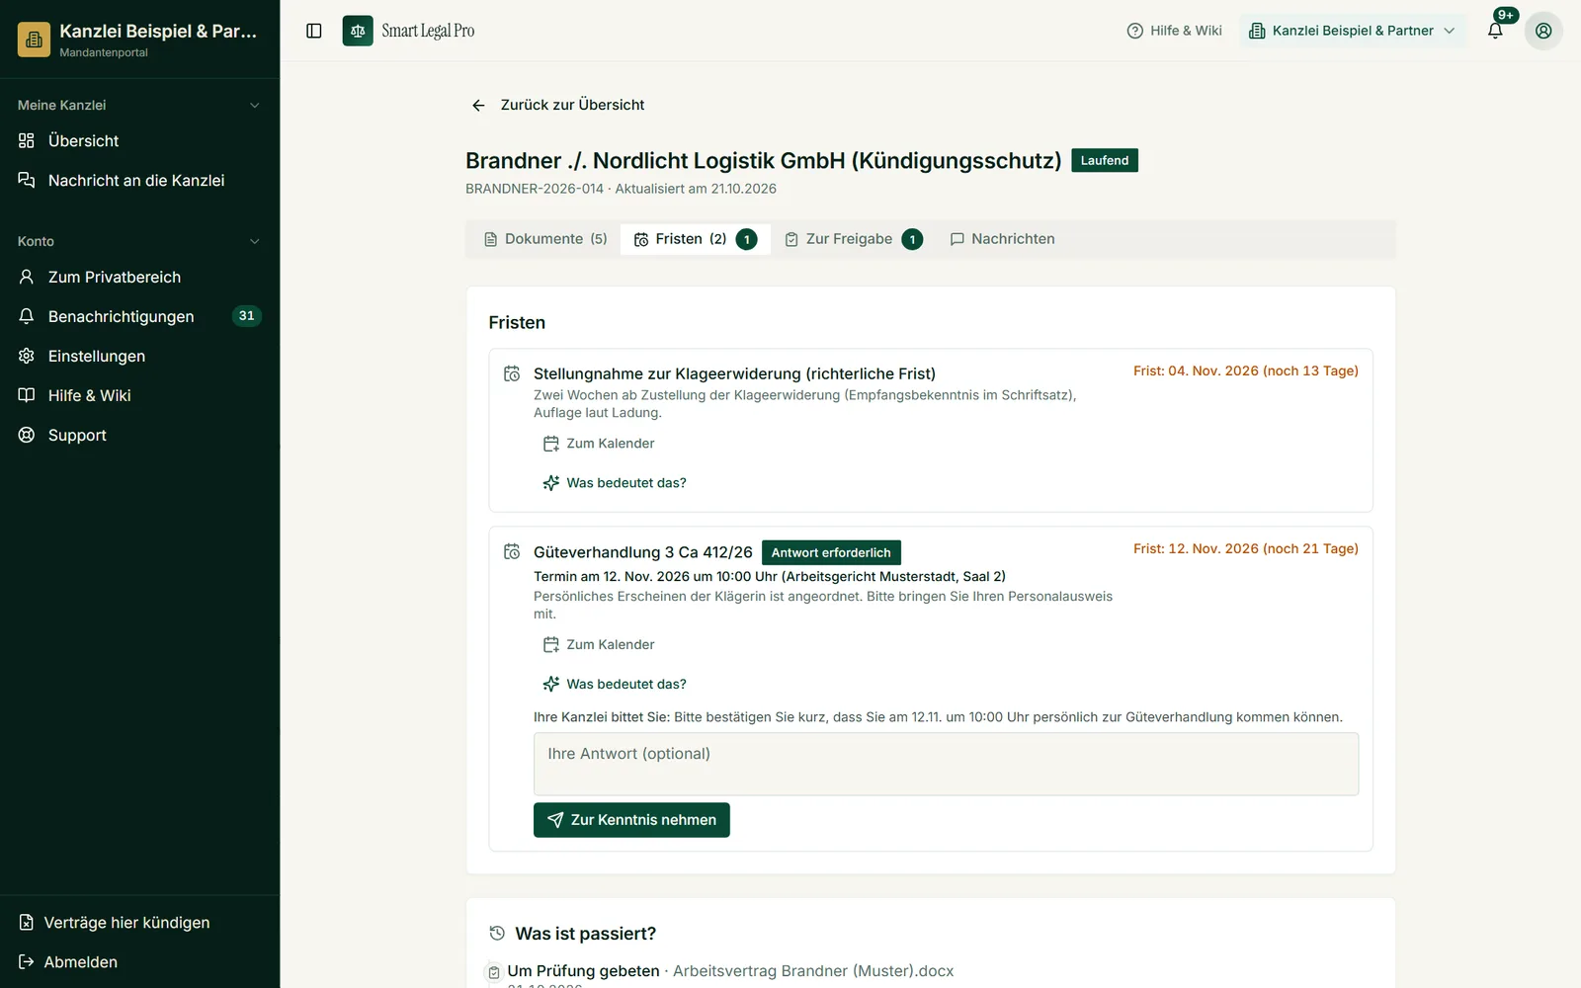This screenshot has height=988, width=1581.
Task: Switch to the Zur Freigabe tab
Action: tap(854, 239)
